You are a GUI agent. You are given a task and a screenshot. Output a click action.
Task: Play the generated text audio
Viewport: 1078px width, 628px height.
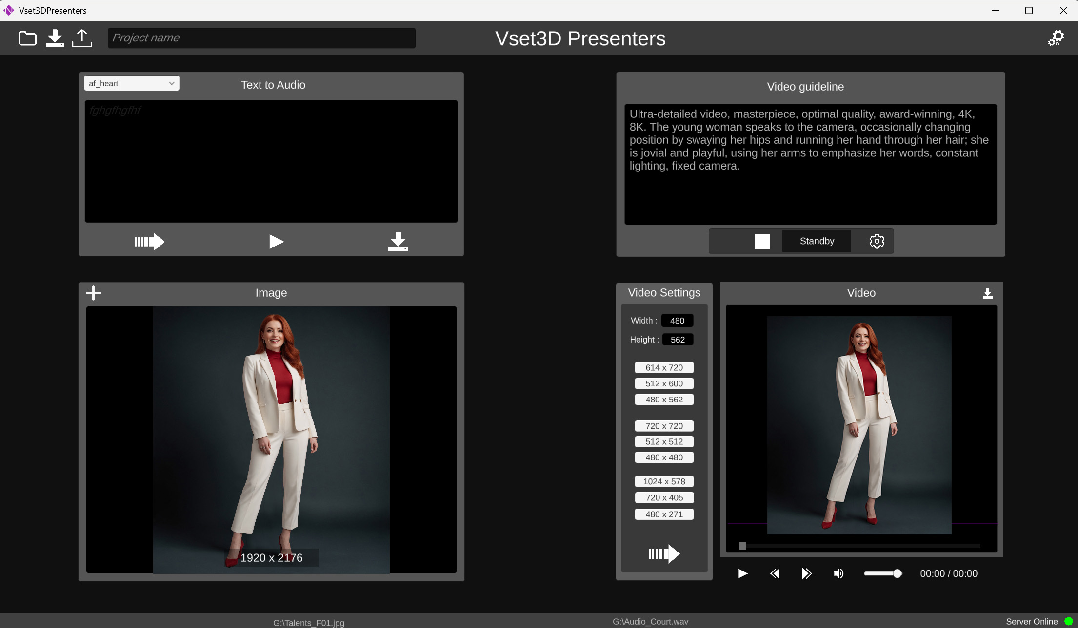[x=276, y=242]
